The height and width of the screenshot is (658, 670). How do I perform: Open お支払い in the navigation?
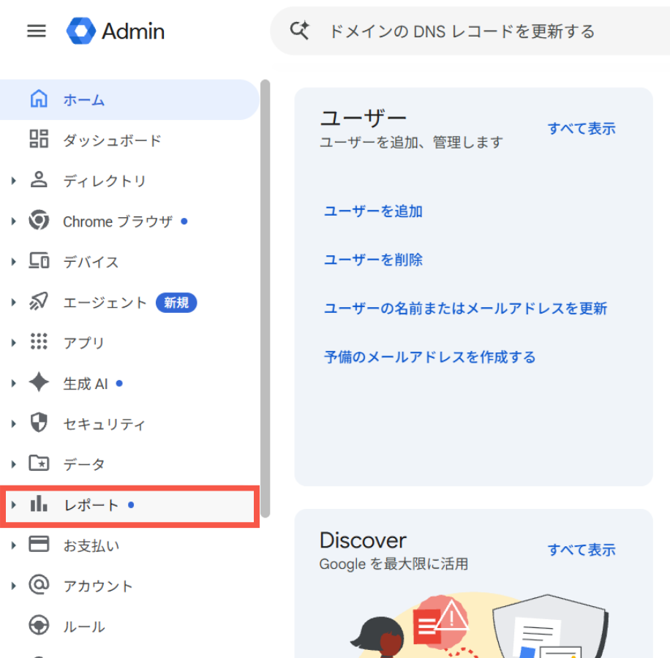pyautogui.click(x=129, y=545)
